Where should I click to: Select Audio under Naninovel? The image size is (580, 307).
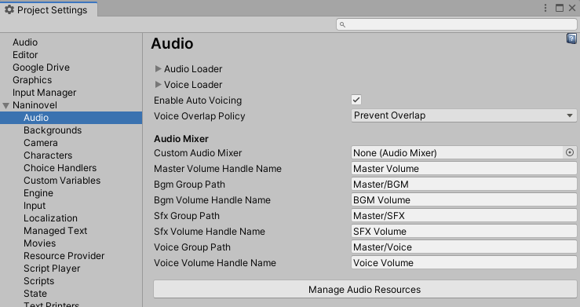click(71, 118)
